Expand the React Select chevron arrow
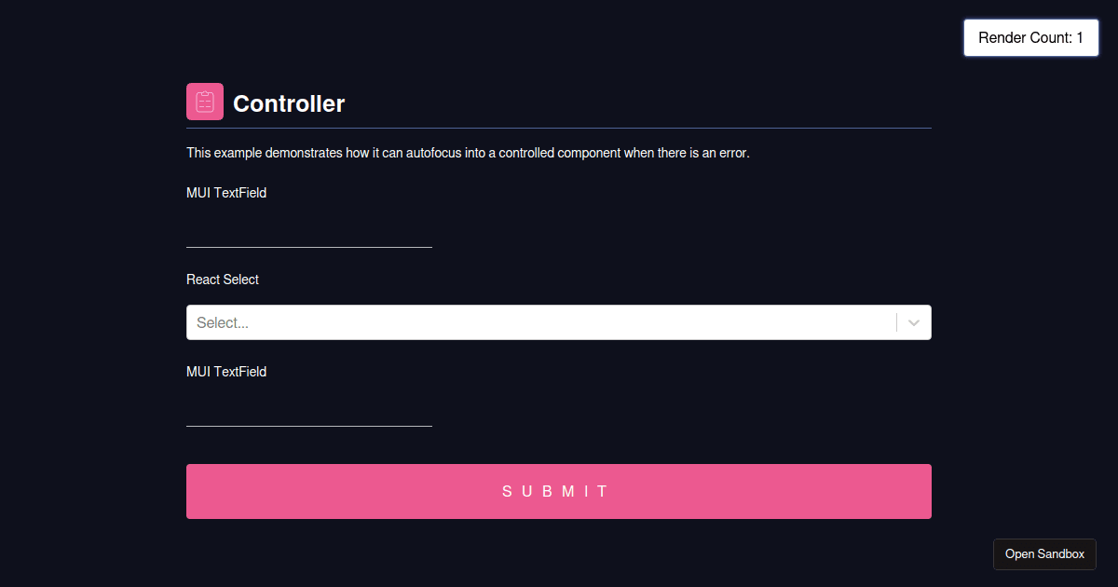Viewport: 1118px width, 587px height. point(914,322)
